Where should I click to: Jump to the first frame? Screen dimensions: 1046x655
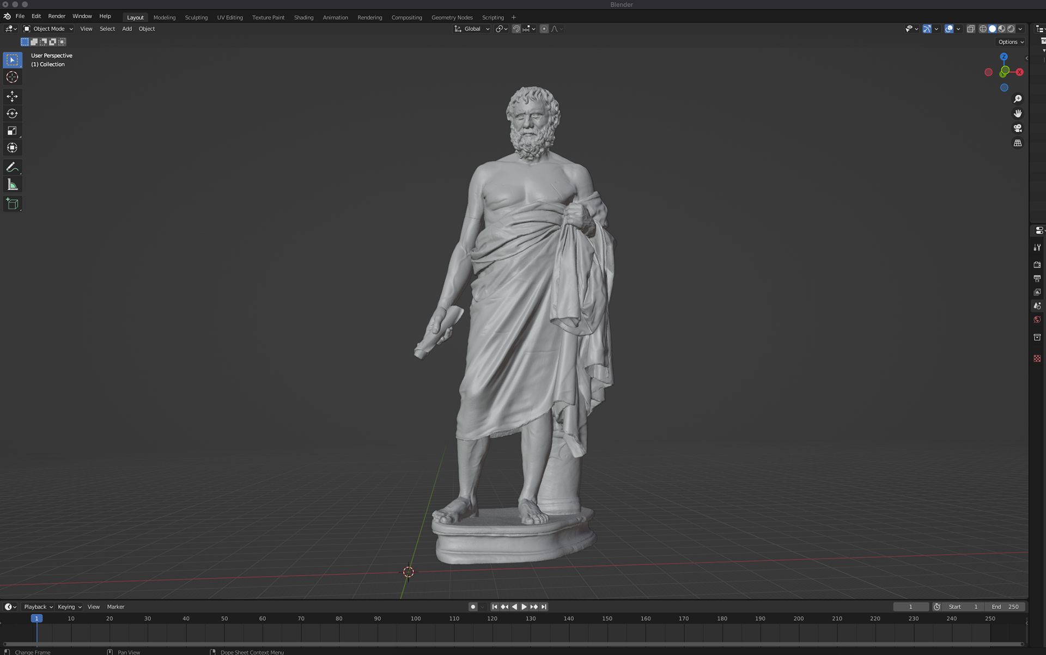pyautogui.click(x=495, y=607)
